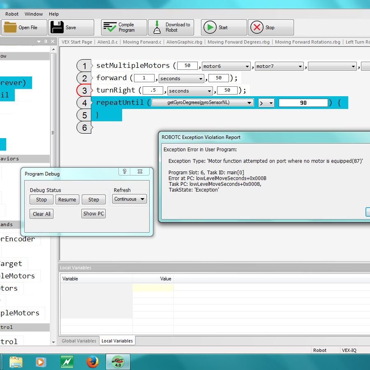
Task: Click the side panel scrollbar down arrow
Action: [x=53, y=342]
